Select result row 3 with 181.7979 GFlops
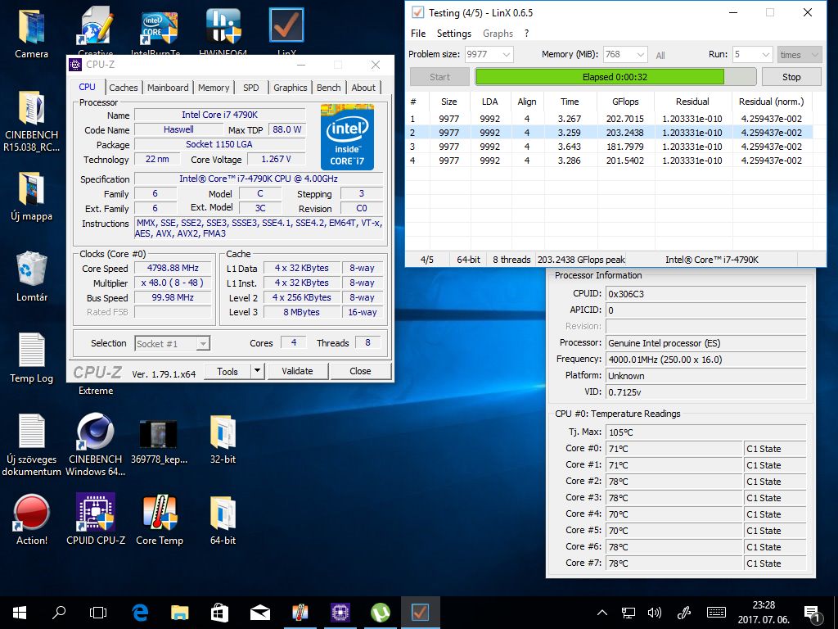The image size is (838, 629). pyautogui.click(x=609, y=147)
